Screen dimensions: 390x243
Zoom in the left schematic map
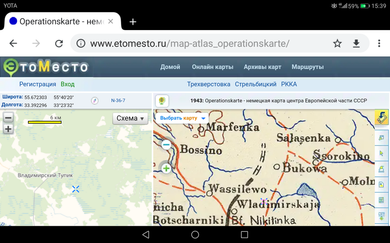[8, 129]
